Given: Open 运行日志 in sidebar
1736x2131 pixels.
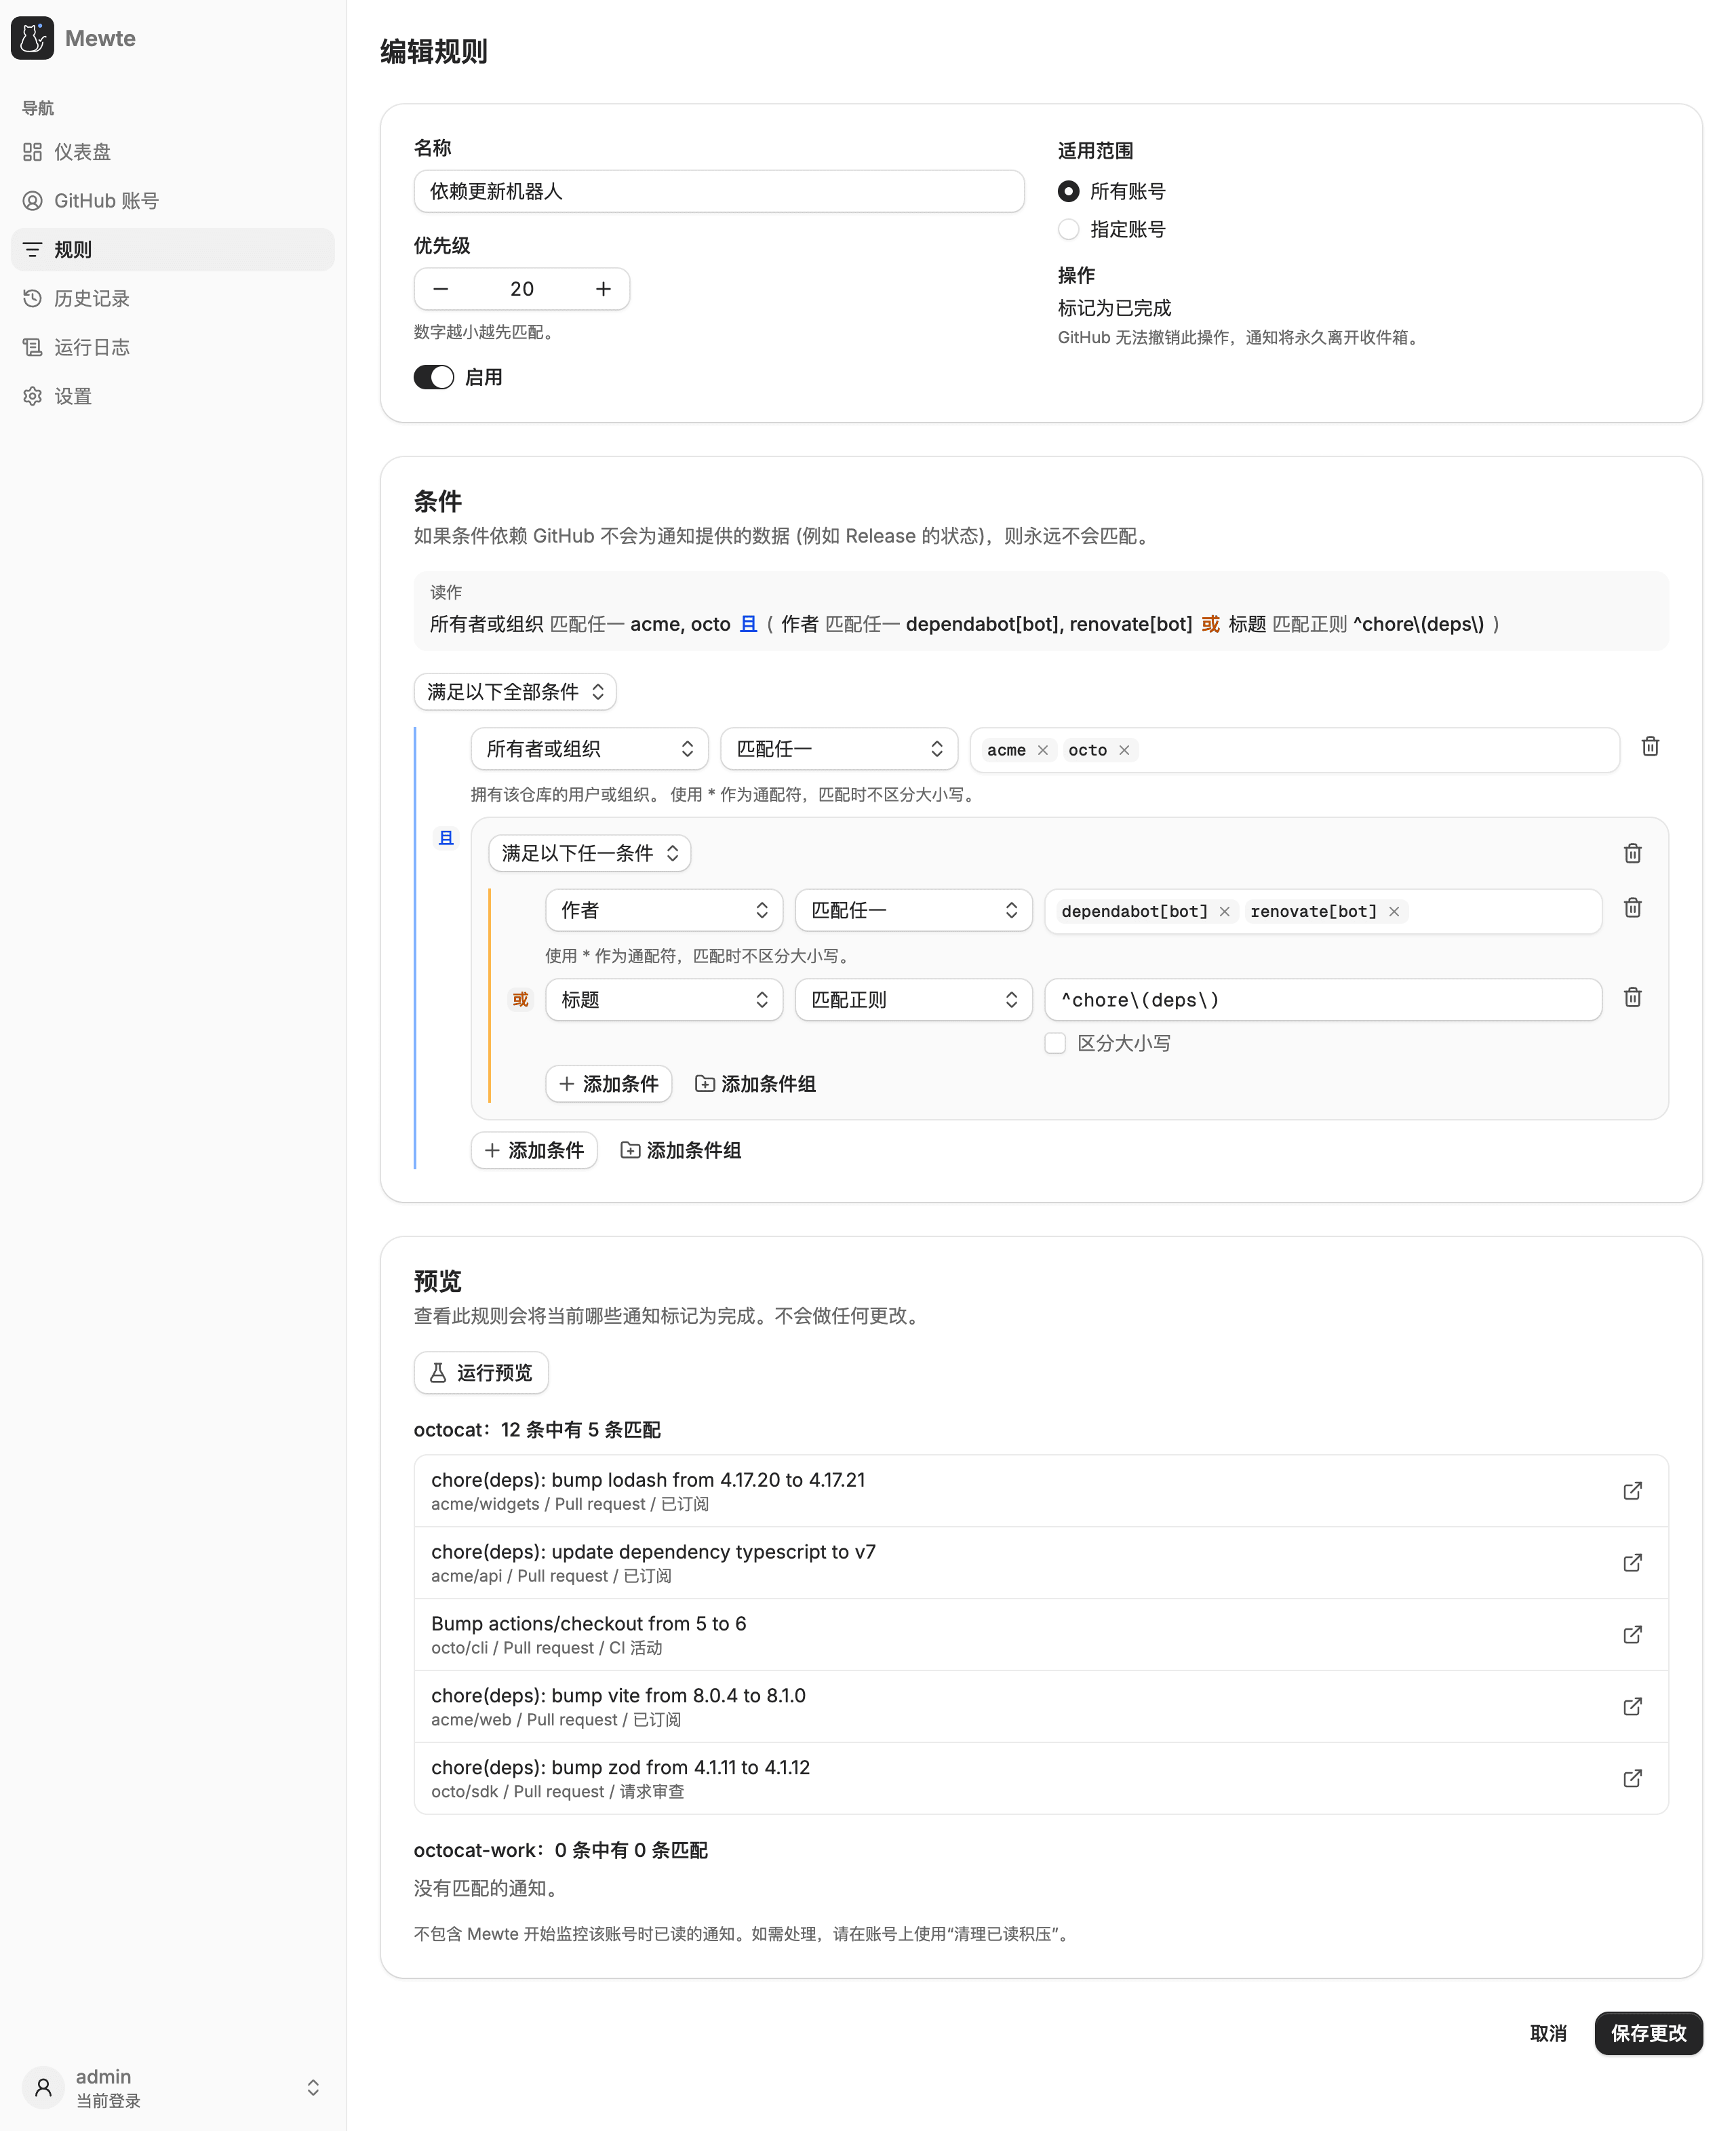Looking at the screenshot, I should pos(173,347).
